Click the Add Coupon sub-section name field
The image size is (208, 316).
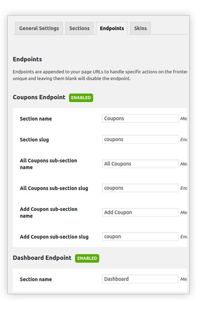[139, 212]
